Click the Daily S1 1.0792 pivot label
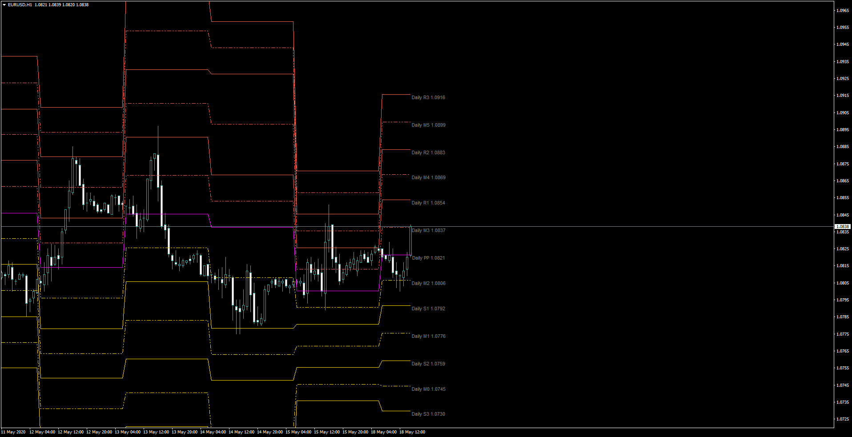This screenshot has width=852, height=437. point(428,309)
